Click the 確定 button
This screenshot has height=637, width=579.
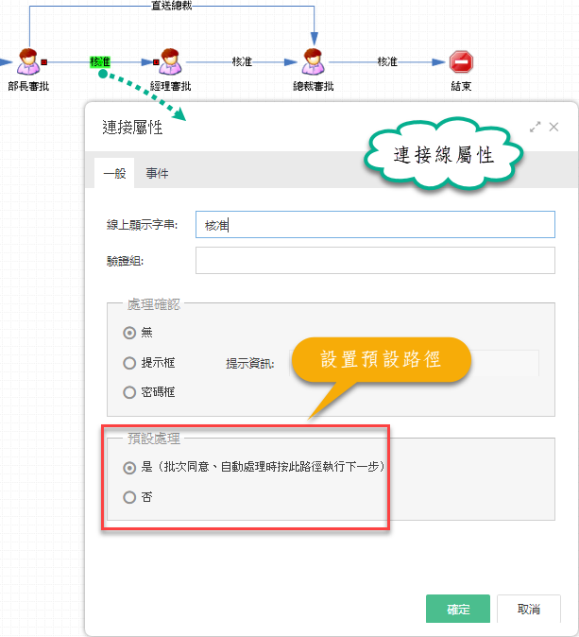458,609
